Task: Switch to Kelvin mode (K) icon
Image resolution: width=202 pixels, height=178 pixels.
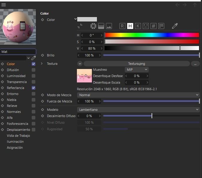Action: click(x=138, y=26)
